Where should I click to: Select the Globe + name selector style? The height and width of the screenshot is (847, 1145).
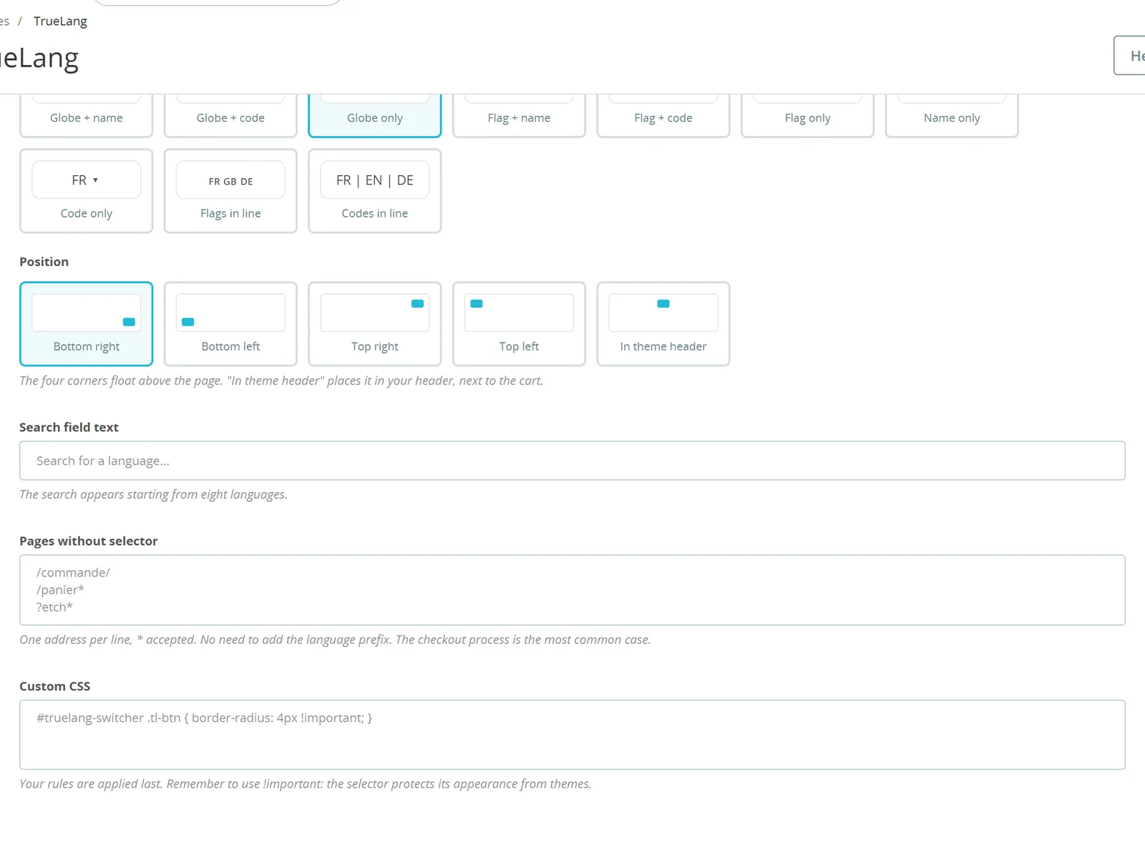pos(86,116)
